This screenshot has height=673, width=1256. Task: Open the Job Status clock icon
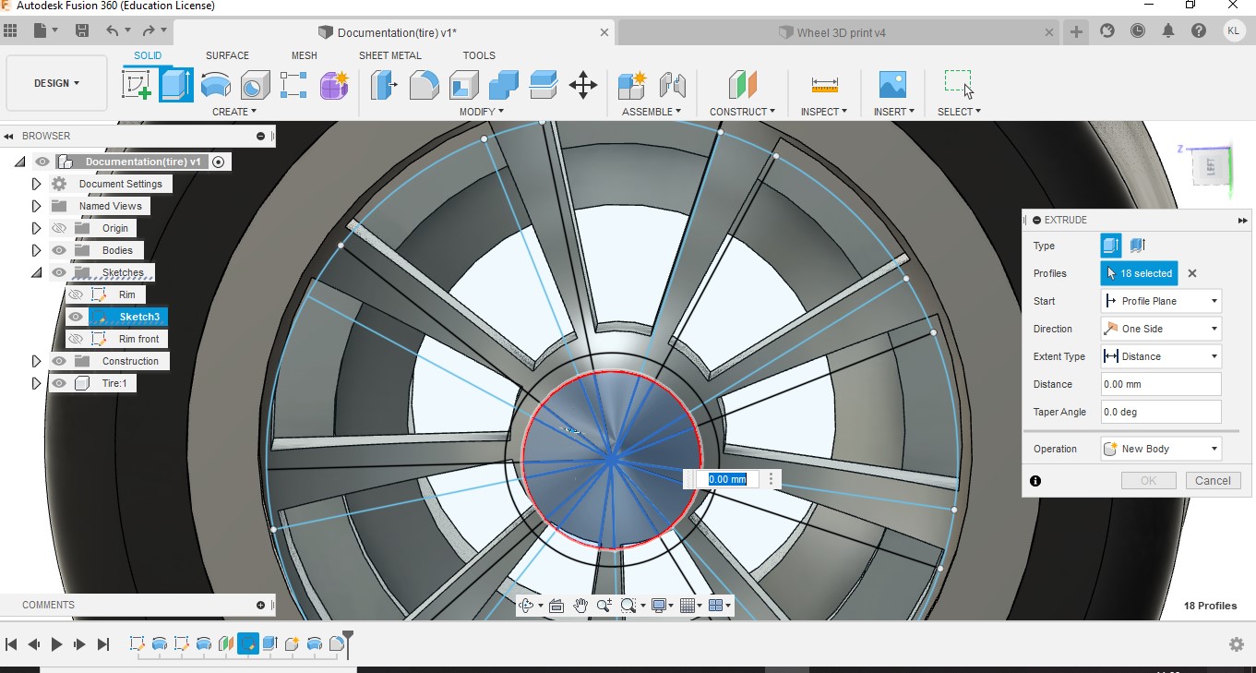tap(1137, 30)
